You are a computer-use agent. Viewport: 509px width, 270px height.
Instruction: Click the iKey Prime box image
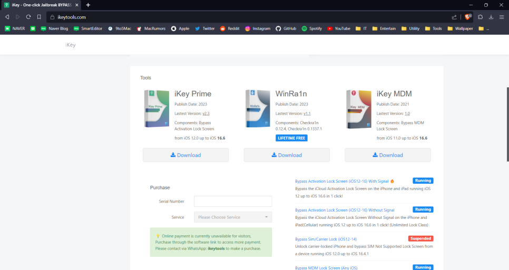[x=156, y=108]
